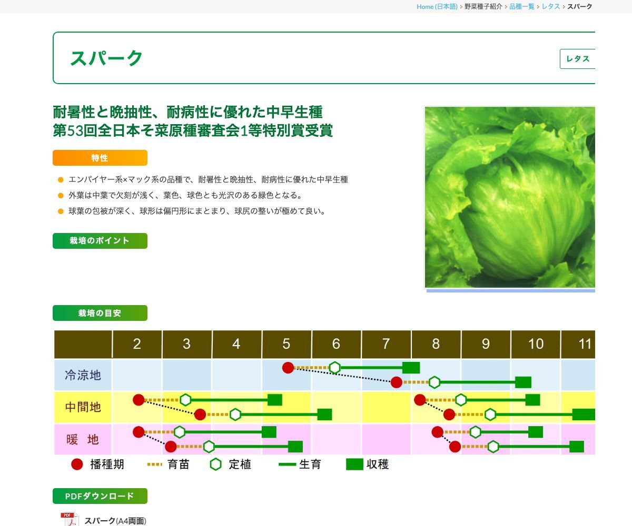Click the red 播種期 sowing period legend icon

(77, 464)
